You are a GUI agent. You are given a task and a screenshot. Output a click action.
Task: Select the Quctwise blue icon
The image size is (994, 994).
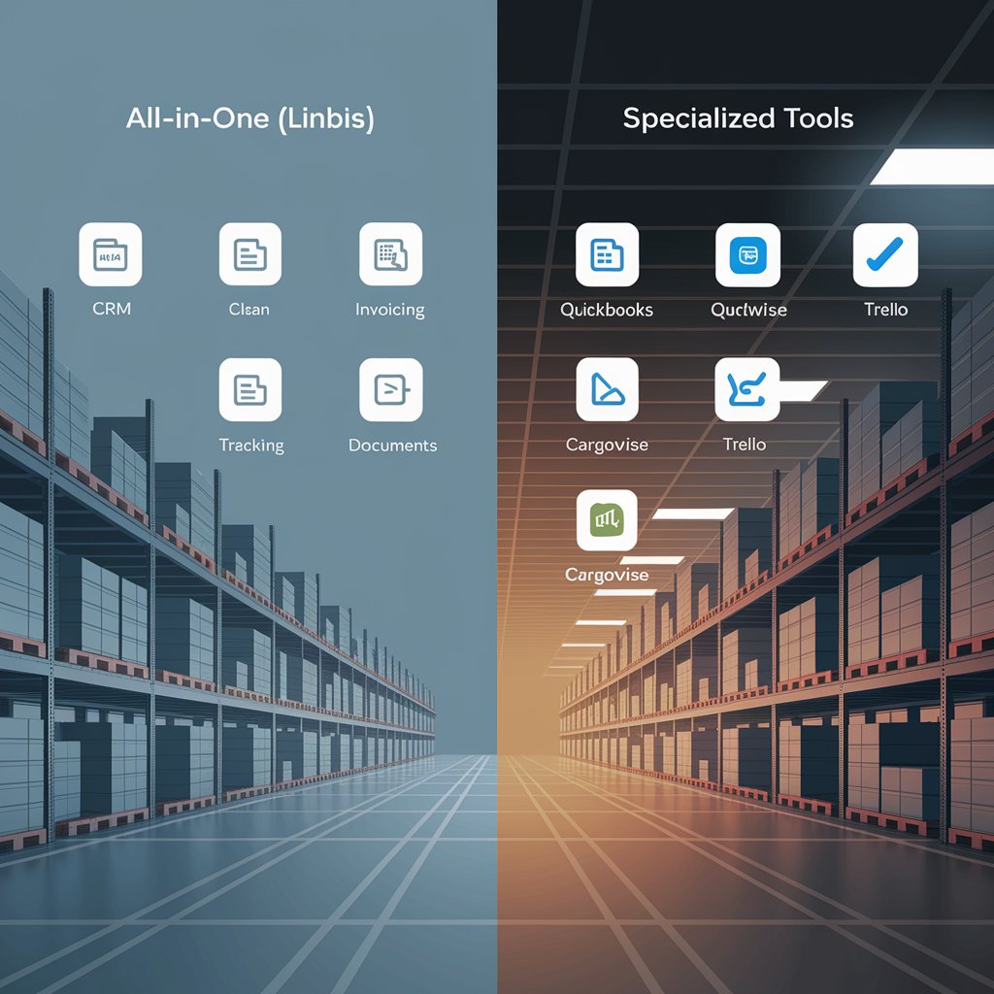[x=748, y=255]
